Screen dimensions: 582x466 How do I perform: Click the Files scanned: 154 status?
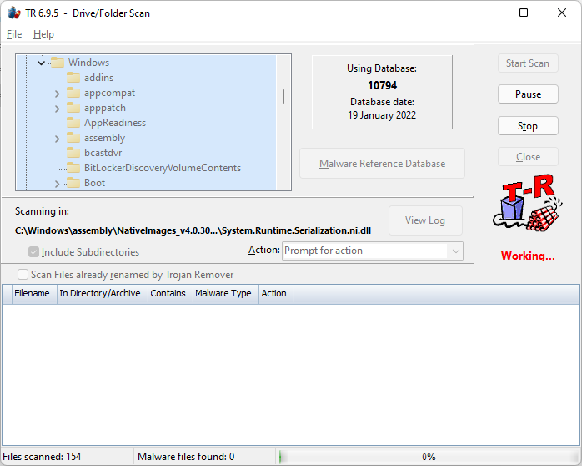click(42, 457)
